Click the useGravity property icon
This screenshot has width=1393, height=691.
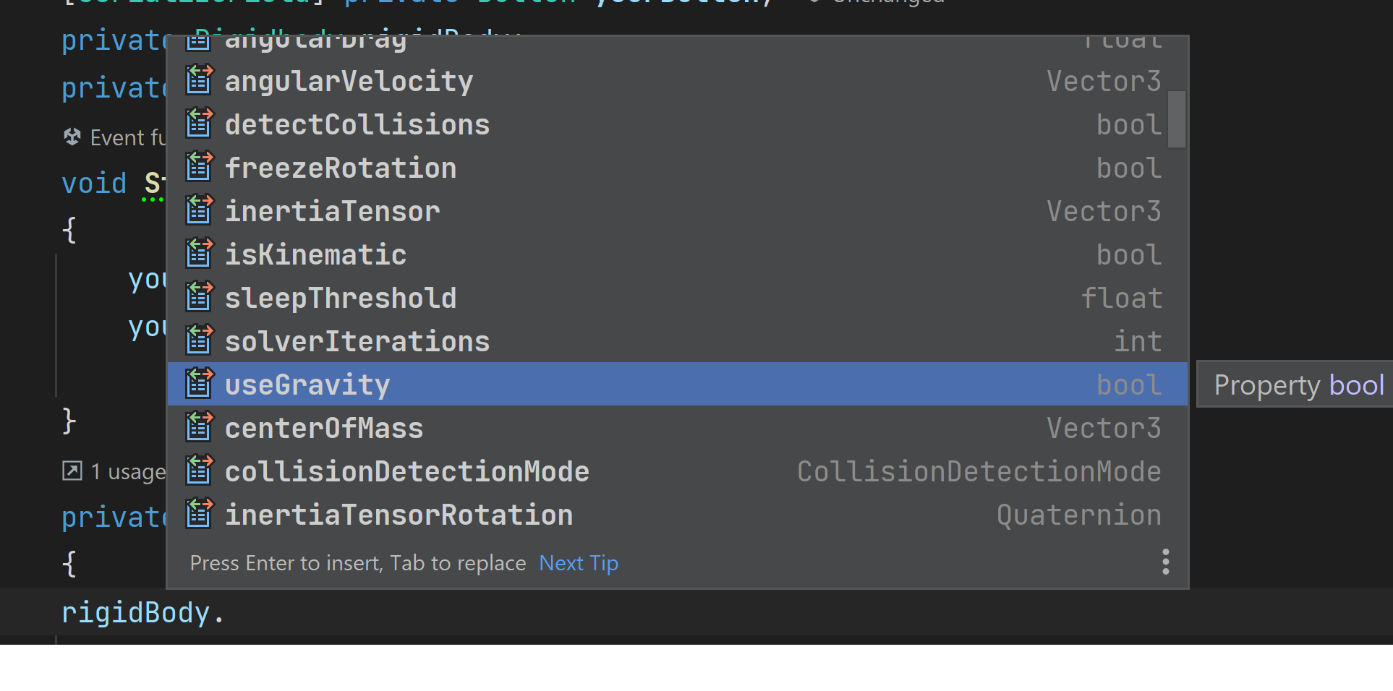click(x=199, y=384)
